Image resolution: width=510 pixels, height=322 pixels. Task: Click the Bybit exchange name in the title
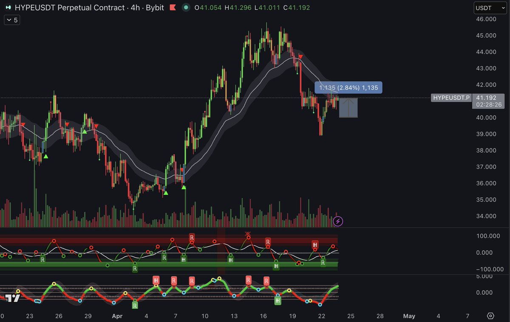click(155, 8)
